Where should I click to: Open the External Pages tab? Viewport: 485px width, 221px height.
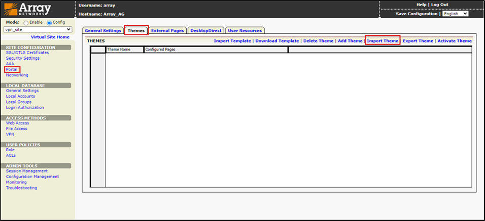click(x=167, y=31)
